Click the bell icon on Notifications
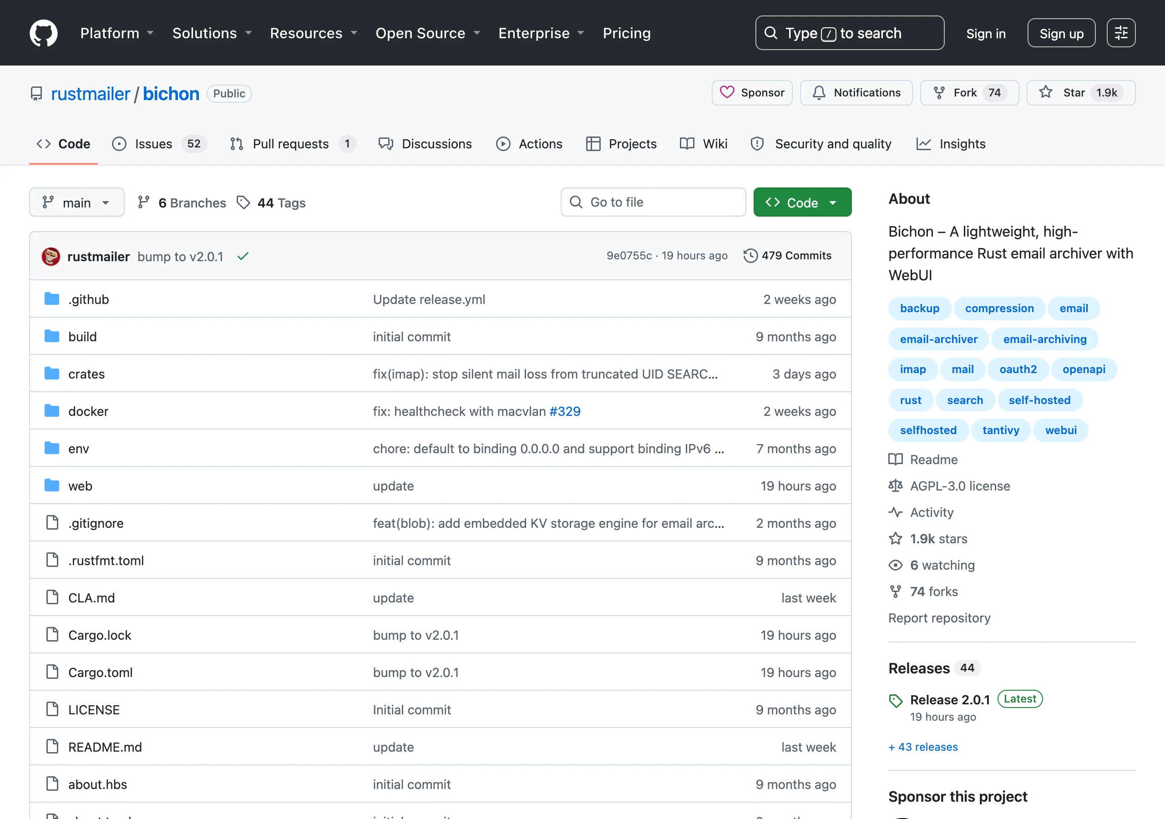This screenshot has height=819, width=1165. (x=819, y=93)
